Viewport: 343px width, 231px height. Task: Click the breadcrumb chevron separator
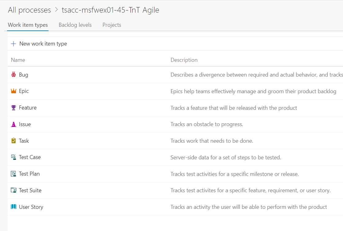(57, 10)
